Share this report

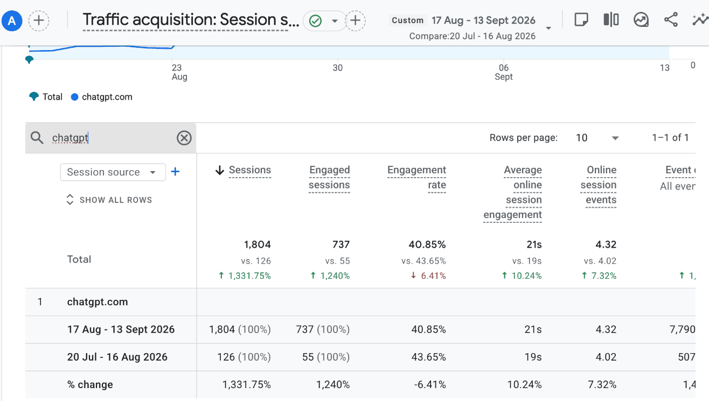click(x=671, y=20)
